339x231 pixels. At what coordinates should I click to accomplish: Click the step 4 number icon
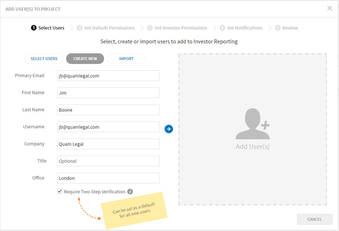222,28
